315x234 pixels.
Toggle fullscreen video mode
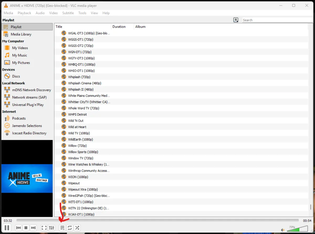[x=44, y=228]
